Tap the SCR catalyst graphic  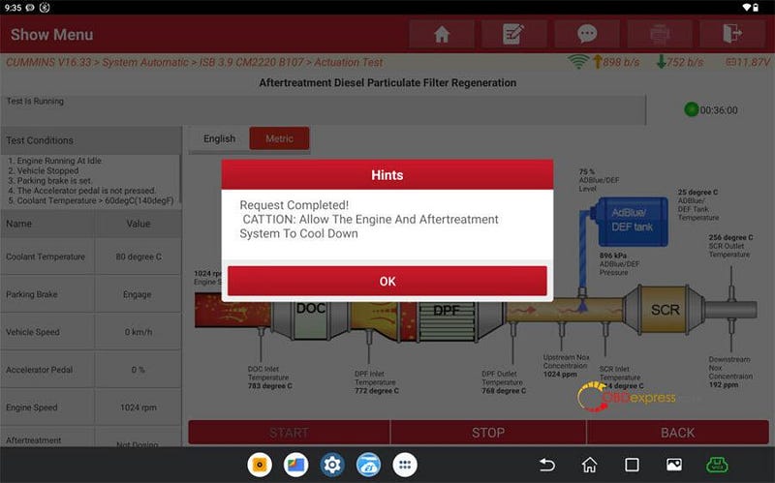pyautogui.click(x=665, y=310)
